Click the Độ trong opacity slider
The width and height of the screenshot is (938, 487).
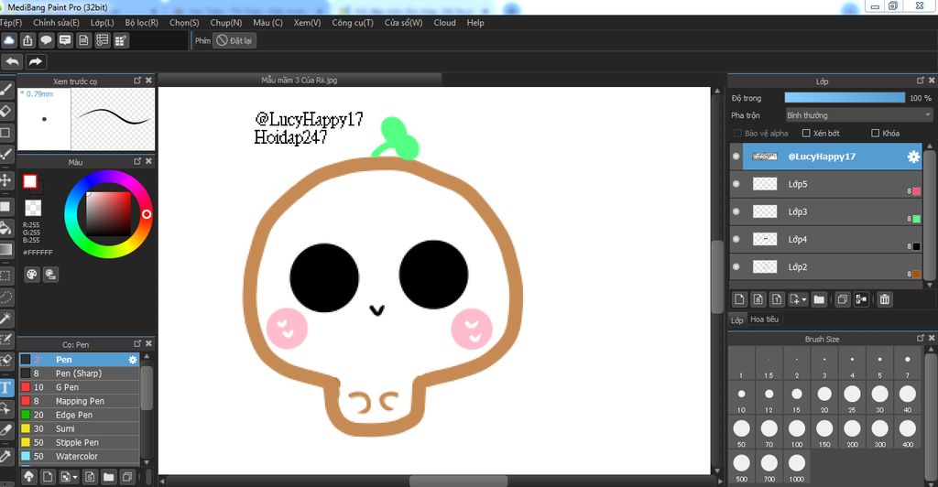[845, 97]
